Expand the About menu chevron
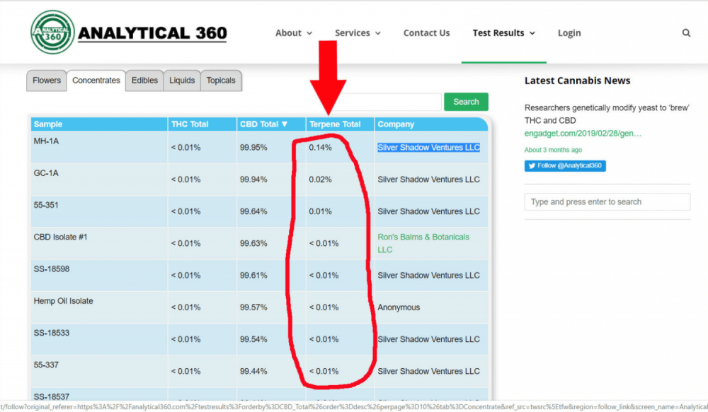 click(309, 33)
